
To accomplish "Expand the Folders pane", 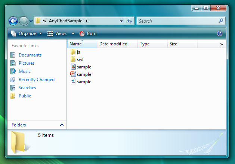I will pyautogui.click(x=62, y=125).
